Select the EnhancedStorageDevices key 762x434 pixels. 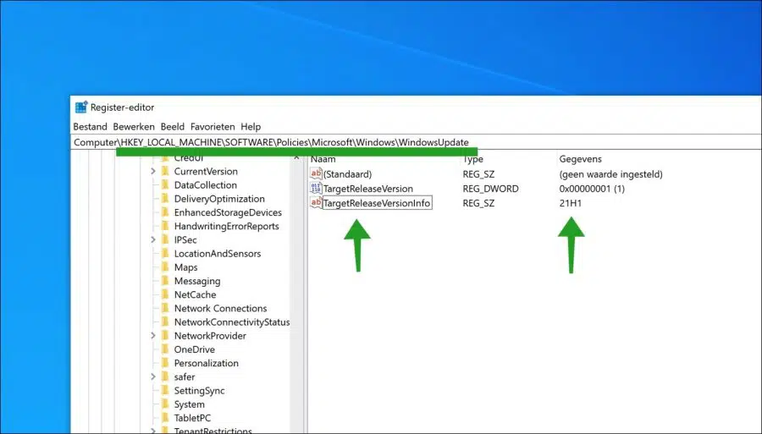coord(228,212)
